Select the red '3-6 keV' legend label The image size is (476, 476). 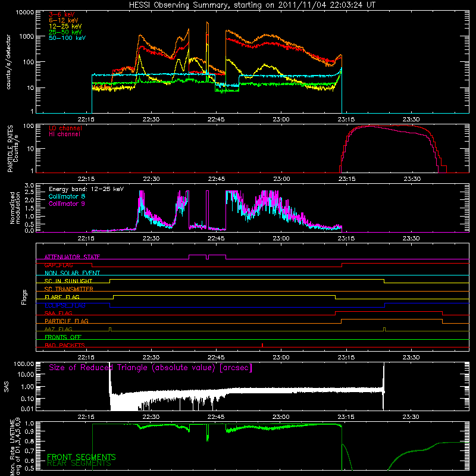pos(62,14)
